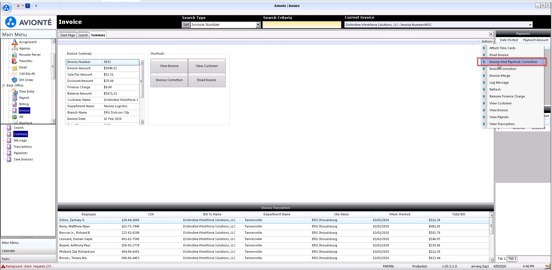Expand the Actions menu header
This screenshot has height=270, width=552.
[x=487, y=41]
